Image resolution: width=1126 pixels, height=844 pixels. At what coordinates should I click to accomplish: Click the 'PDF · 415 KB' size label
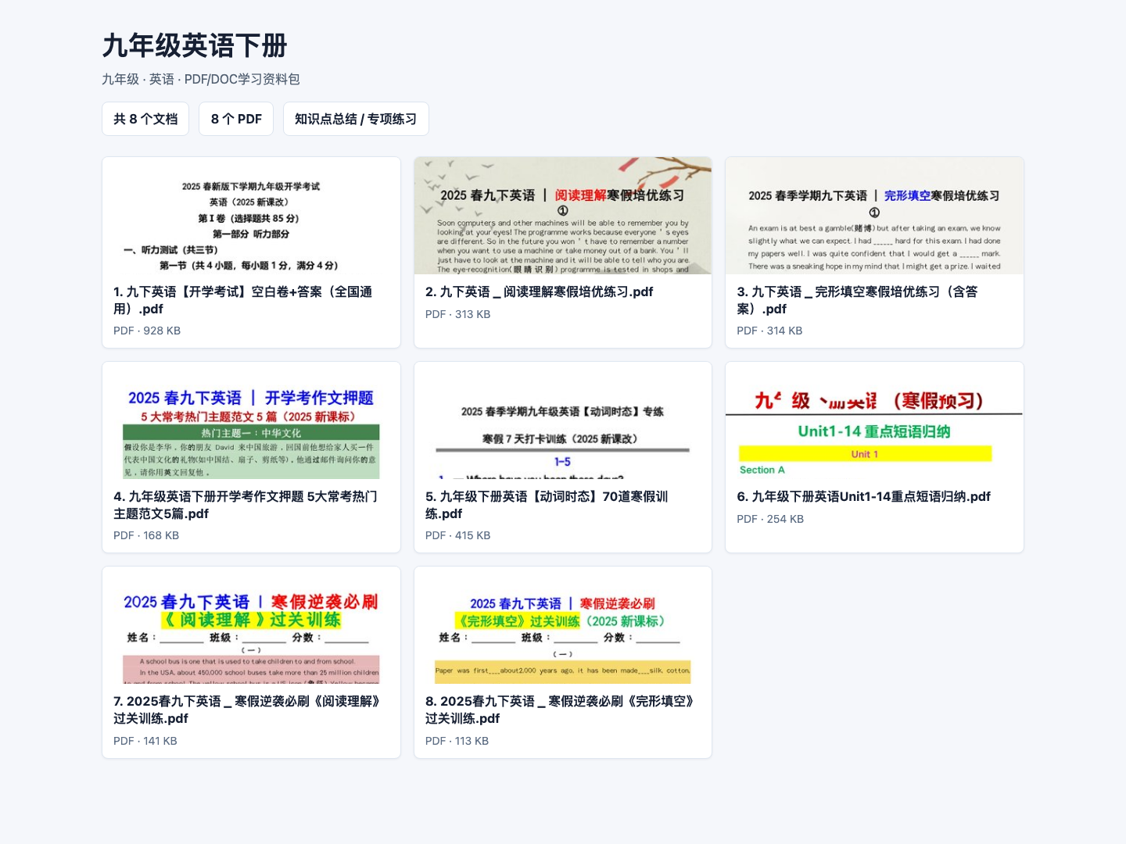457,535
